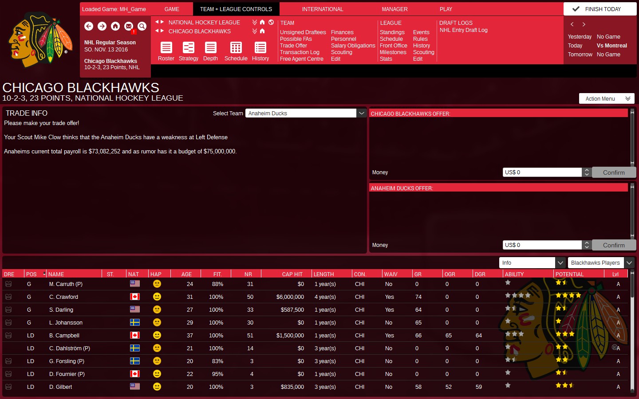This screenshot has height=399, width=639.
Task: Open the Select Team dropdown showing Anaheim Ducks
Action: tap(361, 113)
